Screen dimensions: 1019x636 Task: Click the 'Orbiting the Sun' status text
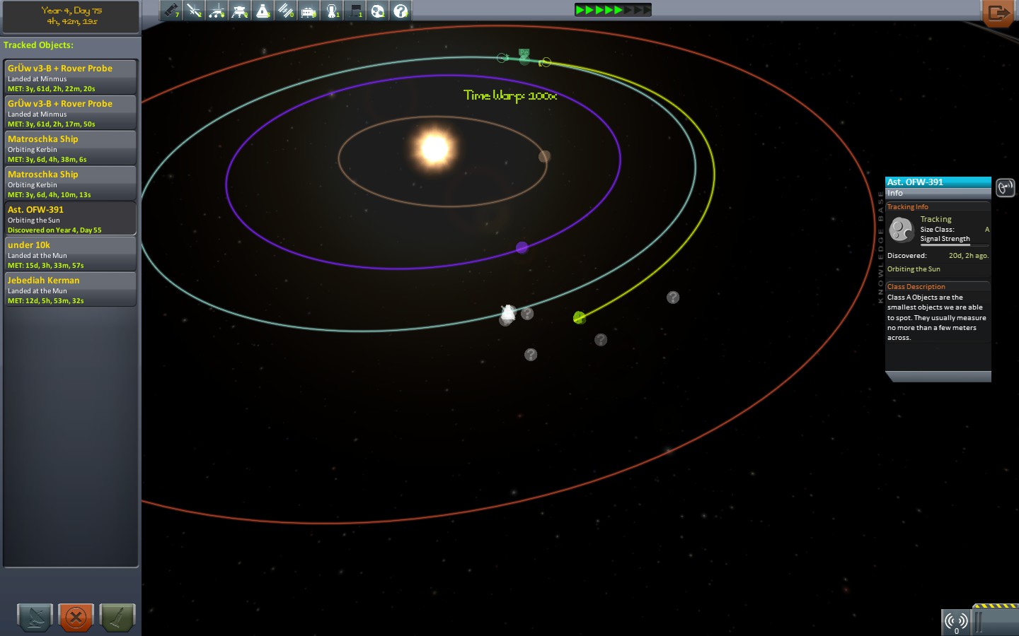[914, 269]
